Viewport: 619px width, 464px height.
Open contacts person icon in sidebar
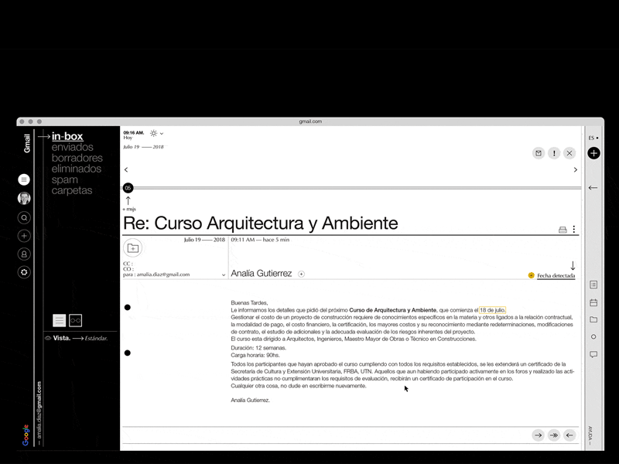24,254
